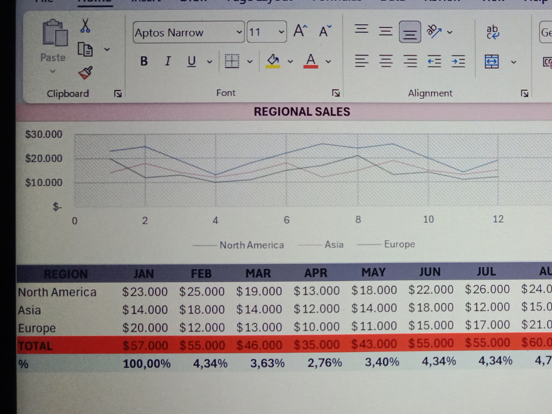Select the North America row label

[x=57, y=292]
